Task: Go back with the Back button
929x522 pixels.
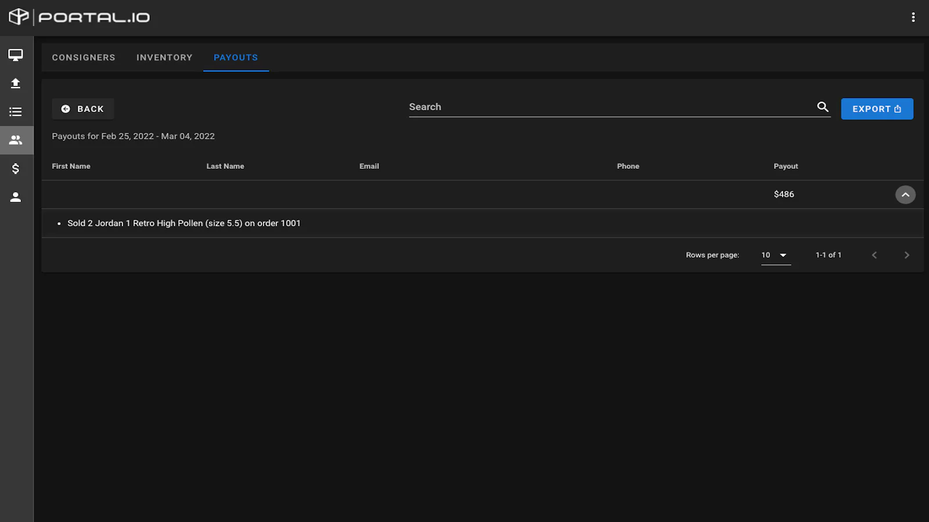Action: [x=83, y=109]
